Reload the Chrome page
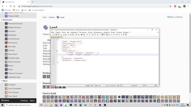This screenshot has height=107, width=191. [10, 6]
